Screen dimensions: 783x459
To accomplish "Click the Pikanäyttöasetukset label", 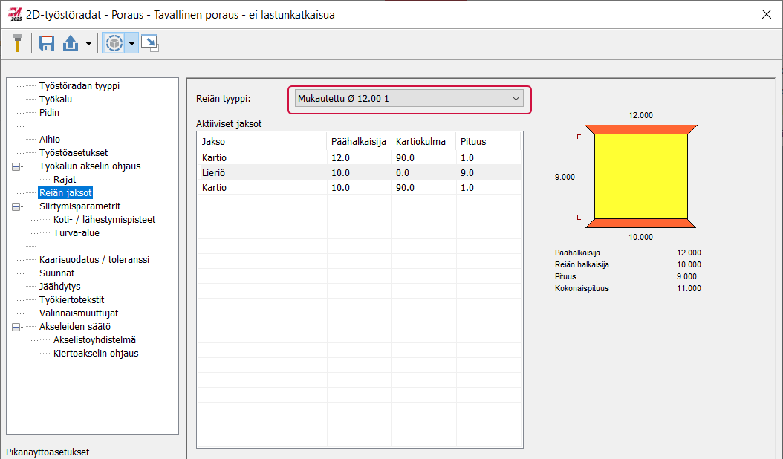I will 48,452.
